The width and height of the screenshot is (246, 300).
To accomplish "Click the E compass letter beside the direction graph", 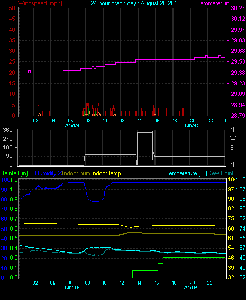I will [x=232, y=156].
